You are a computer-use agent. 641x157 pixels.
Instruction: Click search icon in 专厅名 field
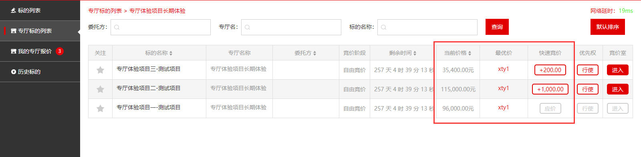point(248,27)
